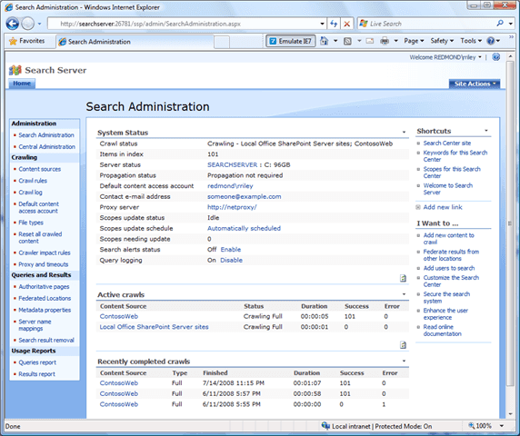Click the export icon below Active crawls
Screen dimensions: 520x436
click(403, 345)
